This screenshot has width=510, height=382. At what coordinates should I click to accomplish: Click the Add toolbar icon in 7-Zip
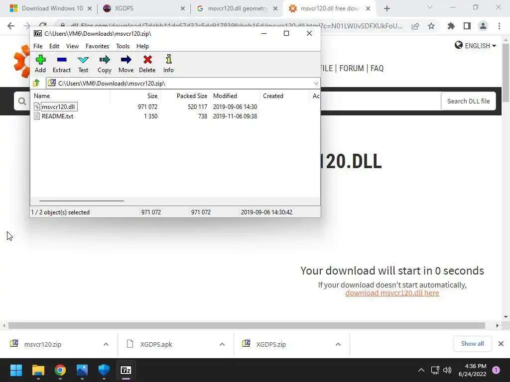pos(40,64)
